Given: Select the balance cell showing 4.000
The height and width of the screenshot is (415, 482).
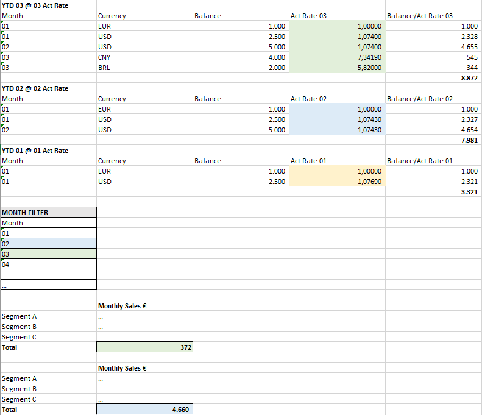Looking at the screenshot, I should 241,57.
